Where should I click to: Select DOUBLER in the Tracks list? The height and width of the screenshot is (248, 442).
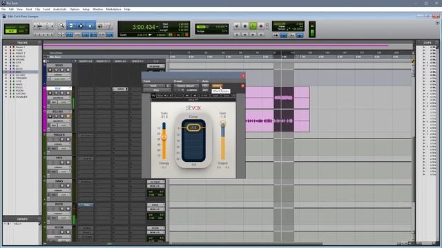21,96
